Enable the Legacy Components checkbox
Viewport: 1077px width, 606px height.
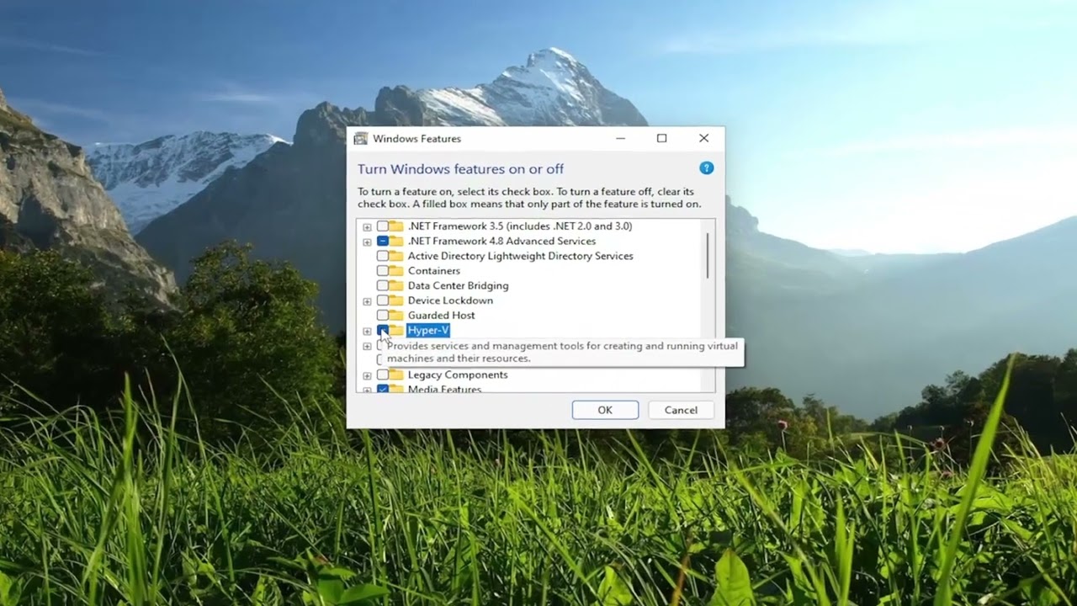[383, 375]
